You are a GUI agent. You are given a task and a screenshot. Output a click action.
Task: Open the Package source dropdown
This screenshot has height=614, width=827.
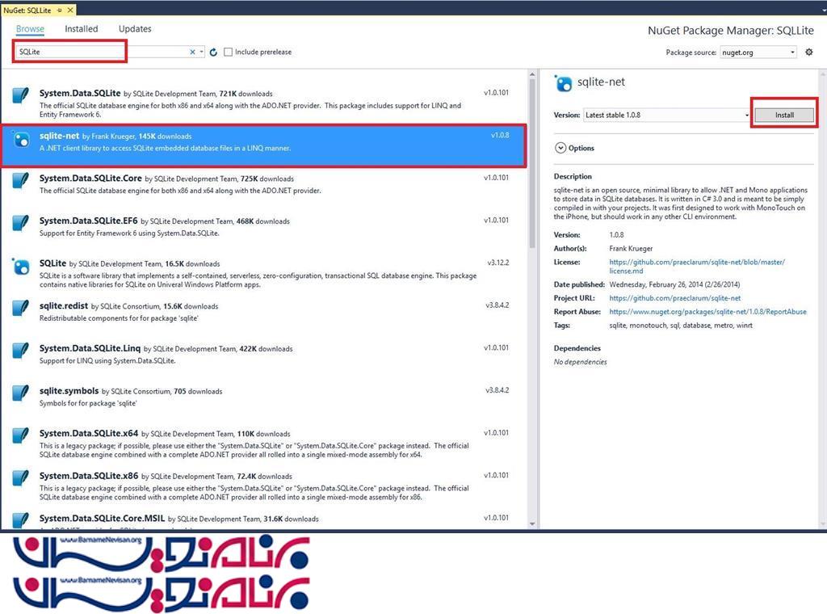[x=758, y=53]
